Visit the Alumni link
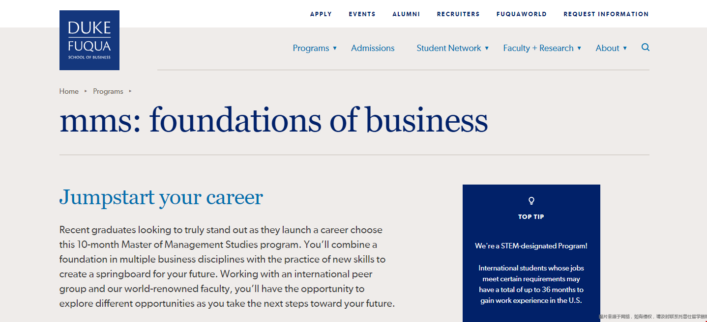Screen dimensions: 707x322 pyautogui.click(x=406, y=14)
